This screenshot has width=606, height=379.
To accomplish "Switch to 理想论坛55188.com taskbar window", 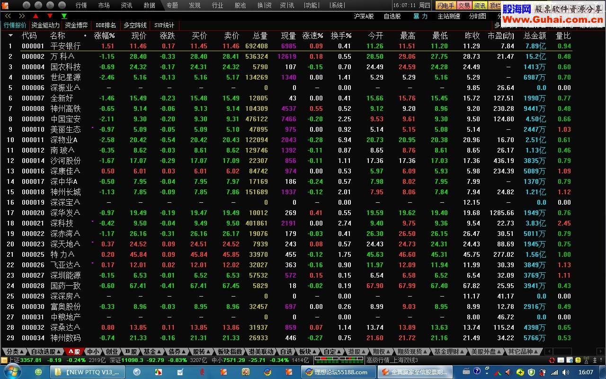I will (338, 372).
